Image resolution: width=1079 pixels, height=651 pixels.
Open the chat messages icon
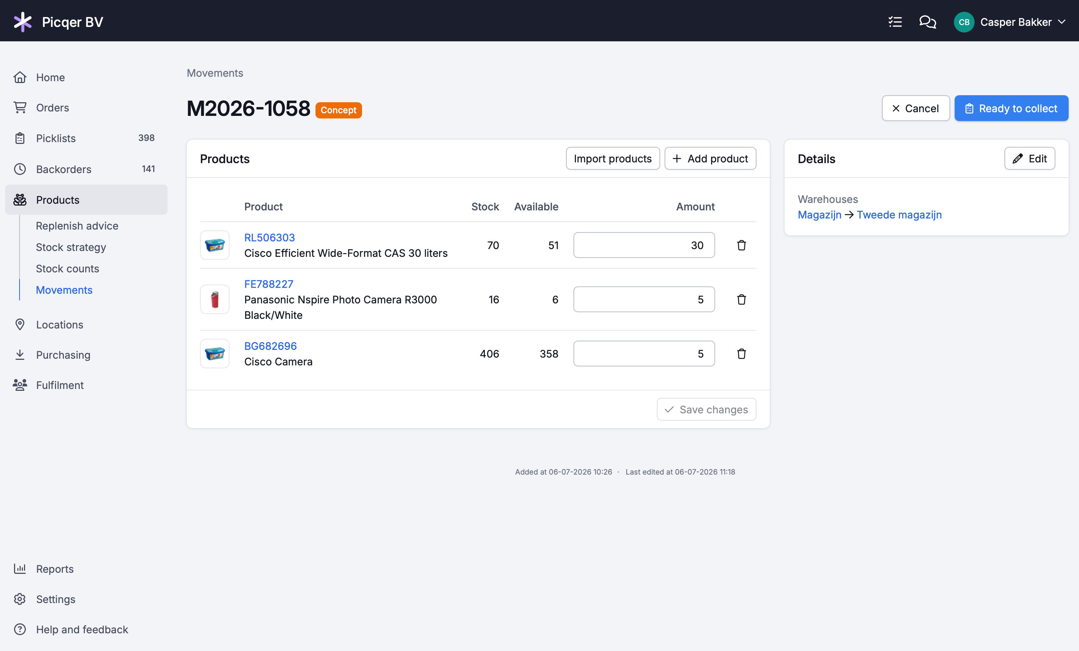927,22
